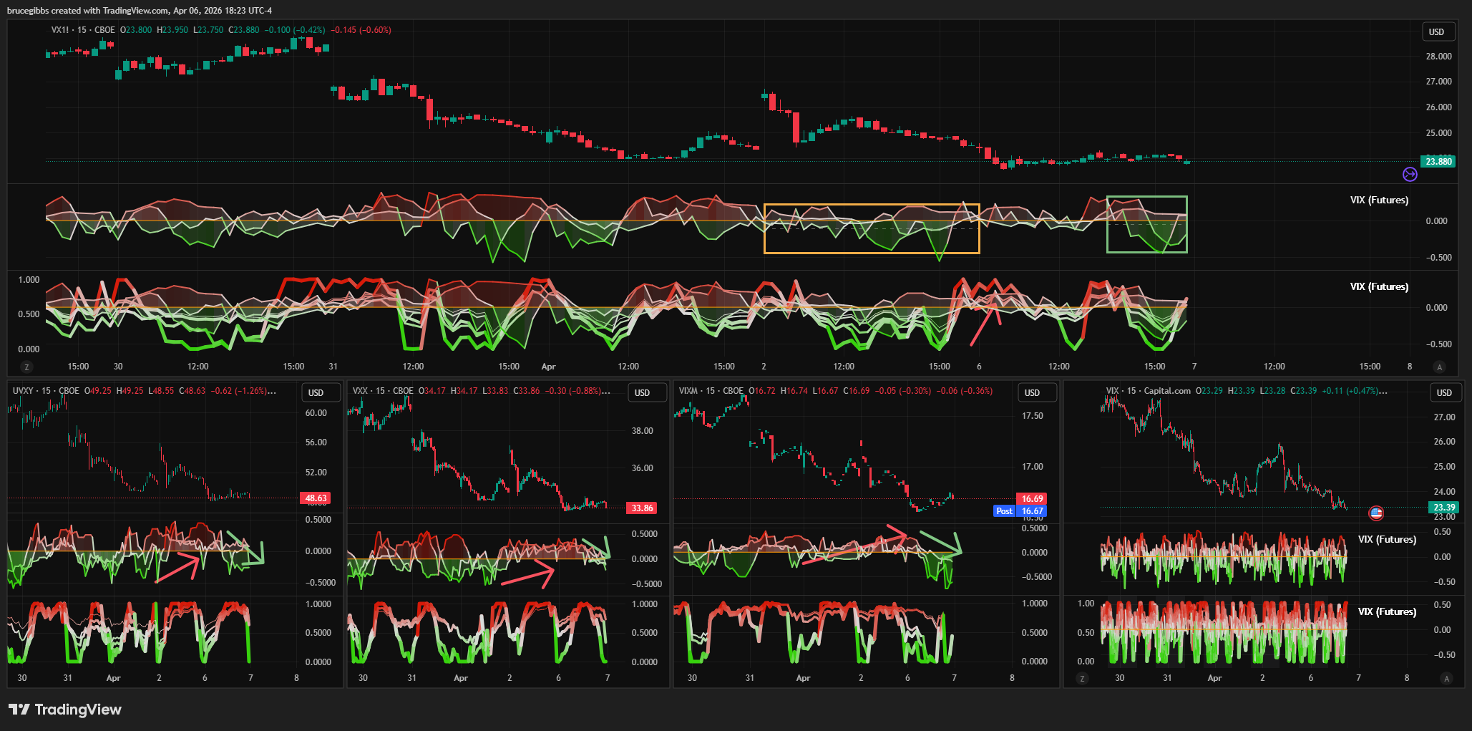Click the red 48.63 price label on UVXY
This screenshot has height=731, width=1472.
(x=316, y=498)
